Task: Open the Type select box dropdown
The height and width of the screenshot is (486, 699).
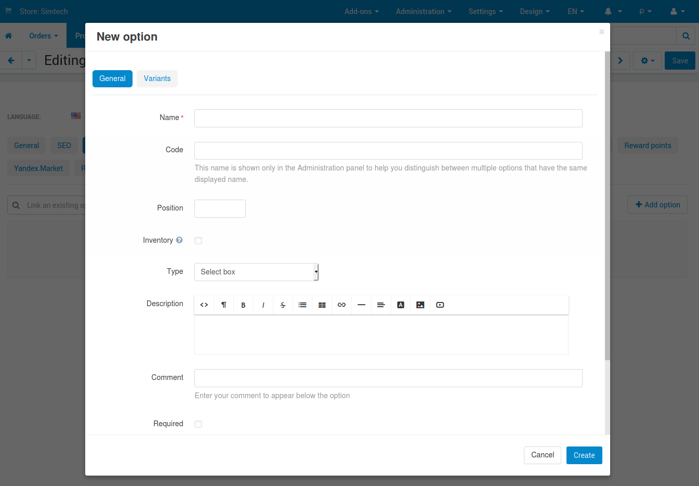Action: pos(257,272)
